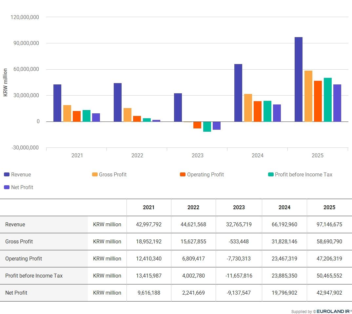Click the -533,448 gross profit cell
Screen dimensions: 352x314
pyautogui.click(x=239, y=241)
